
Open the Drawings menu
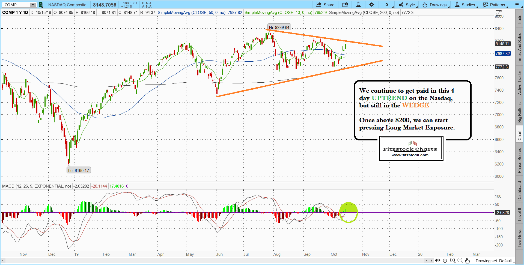pos(436,5)
